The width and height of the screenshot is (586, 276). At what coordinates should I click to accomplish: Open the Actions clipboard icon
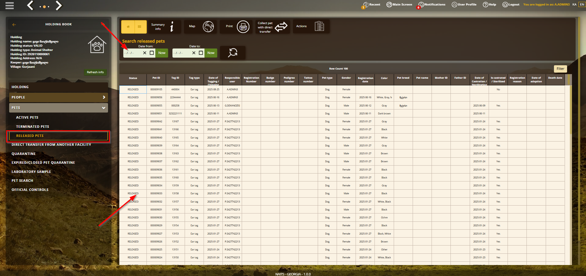(319, 27)
